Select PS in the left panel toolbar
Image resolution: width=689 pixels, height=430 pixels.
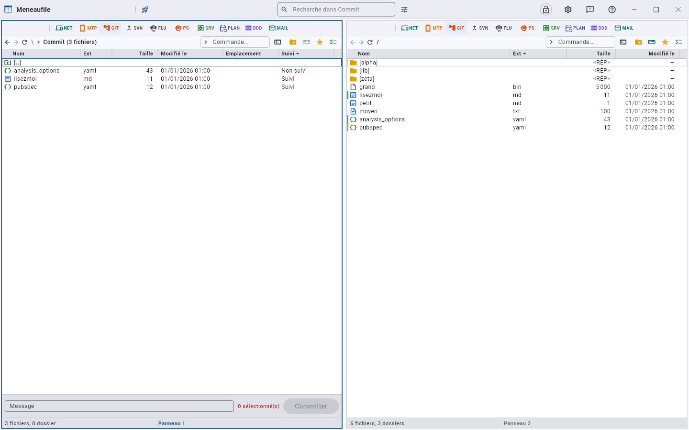pyautogui.click(x=182, y=28)
